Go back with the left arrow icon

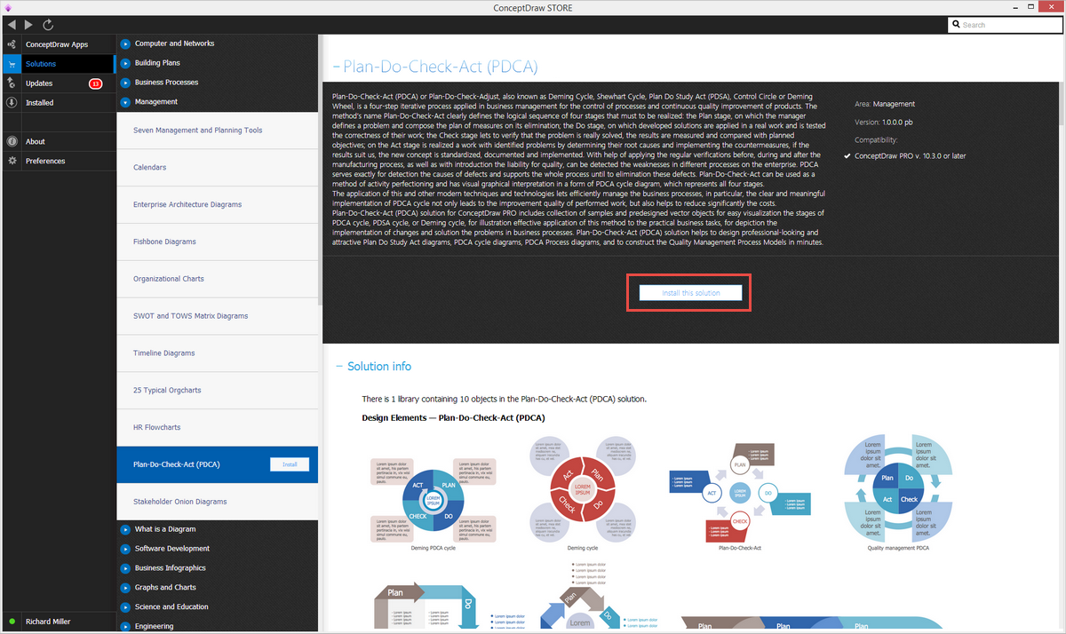click(12, 25)
